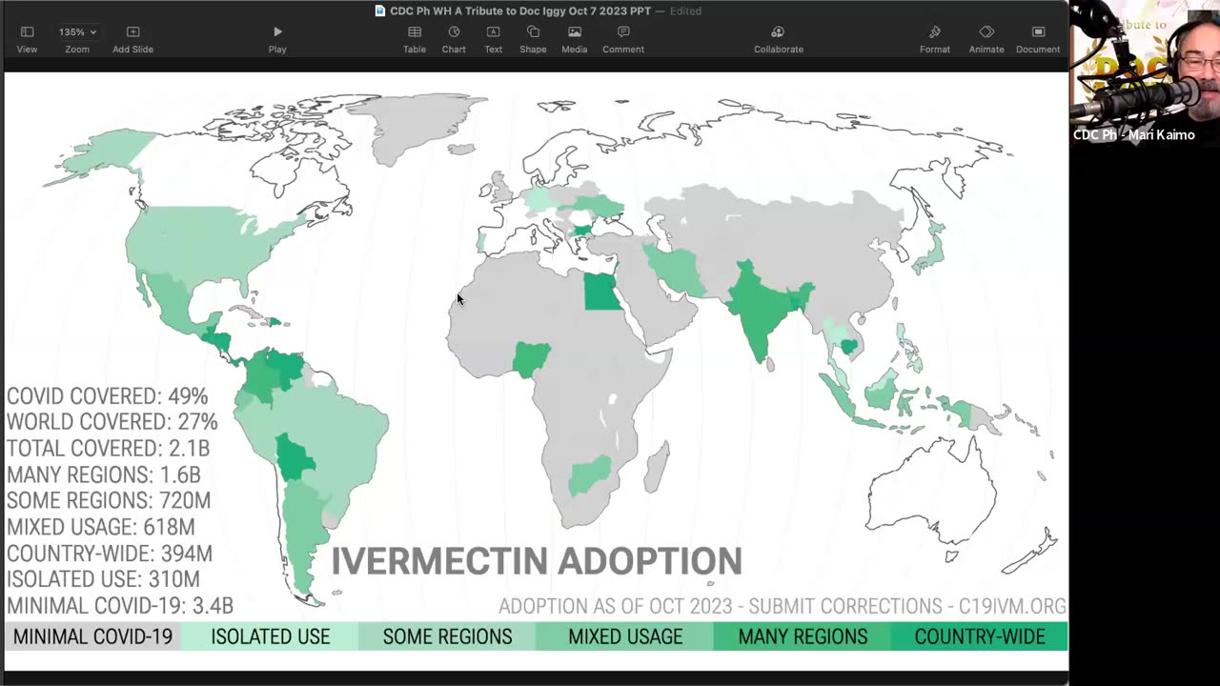
Task: Click the Add Slide button
Action: click(x=132, y=38)
